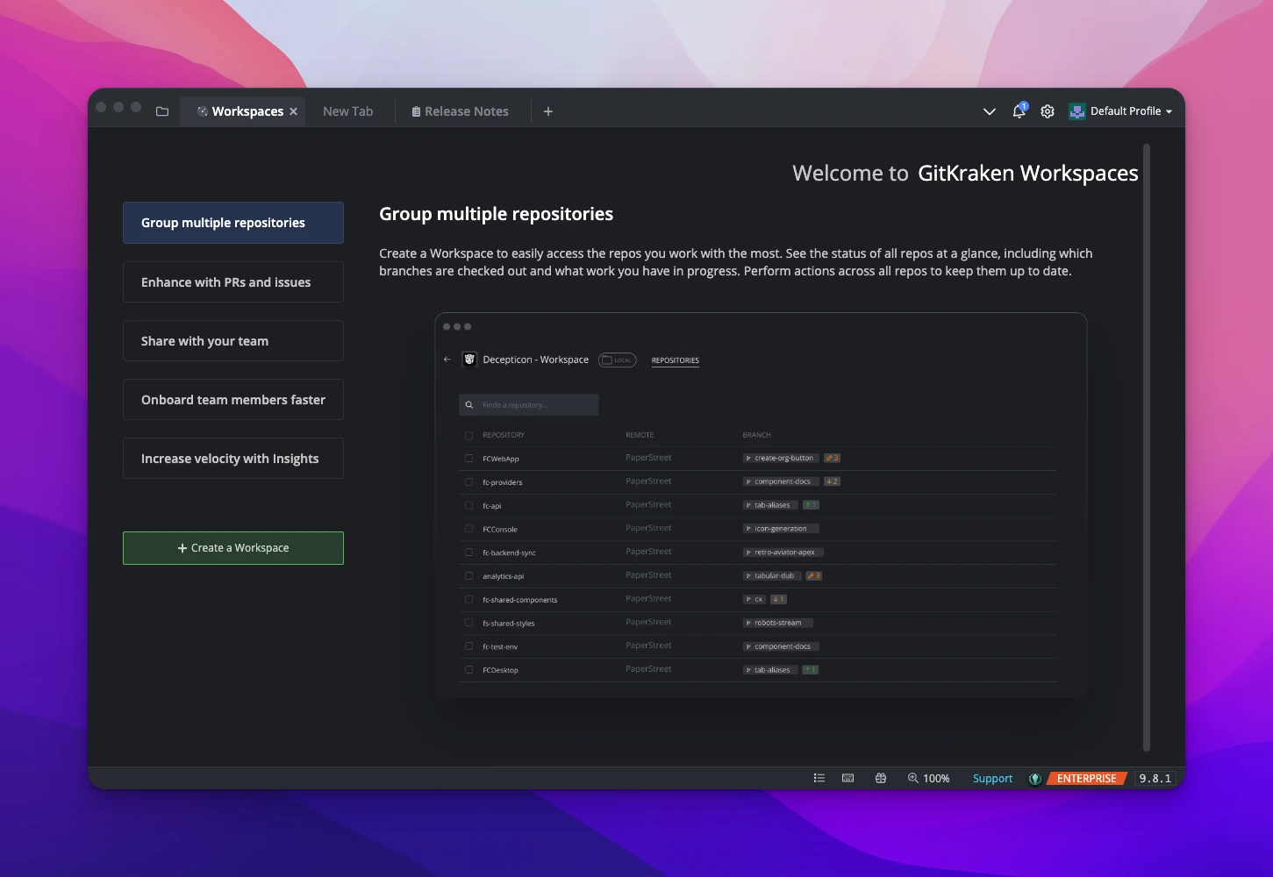Open the repository folder icon in tab bar
The width and height of the screenshot is (1273, 877).
[162, 111]
